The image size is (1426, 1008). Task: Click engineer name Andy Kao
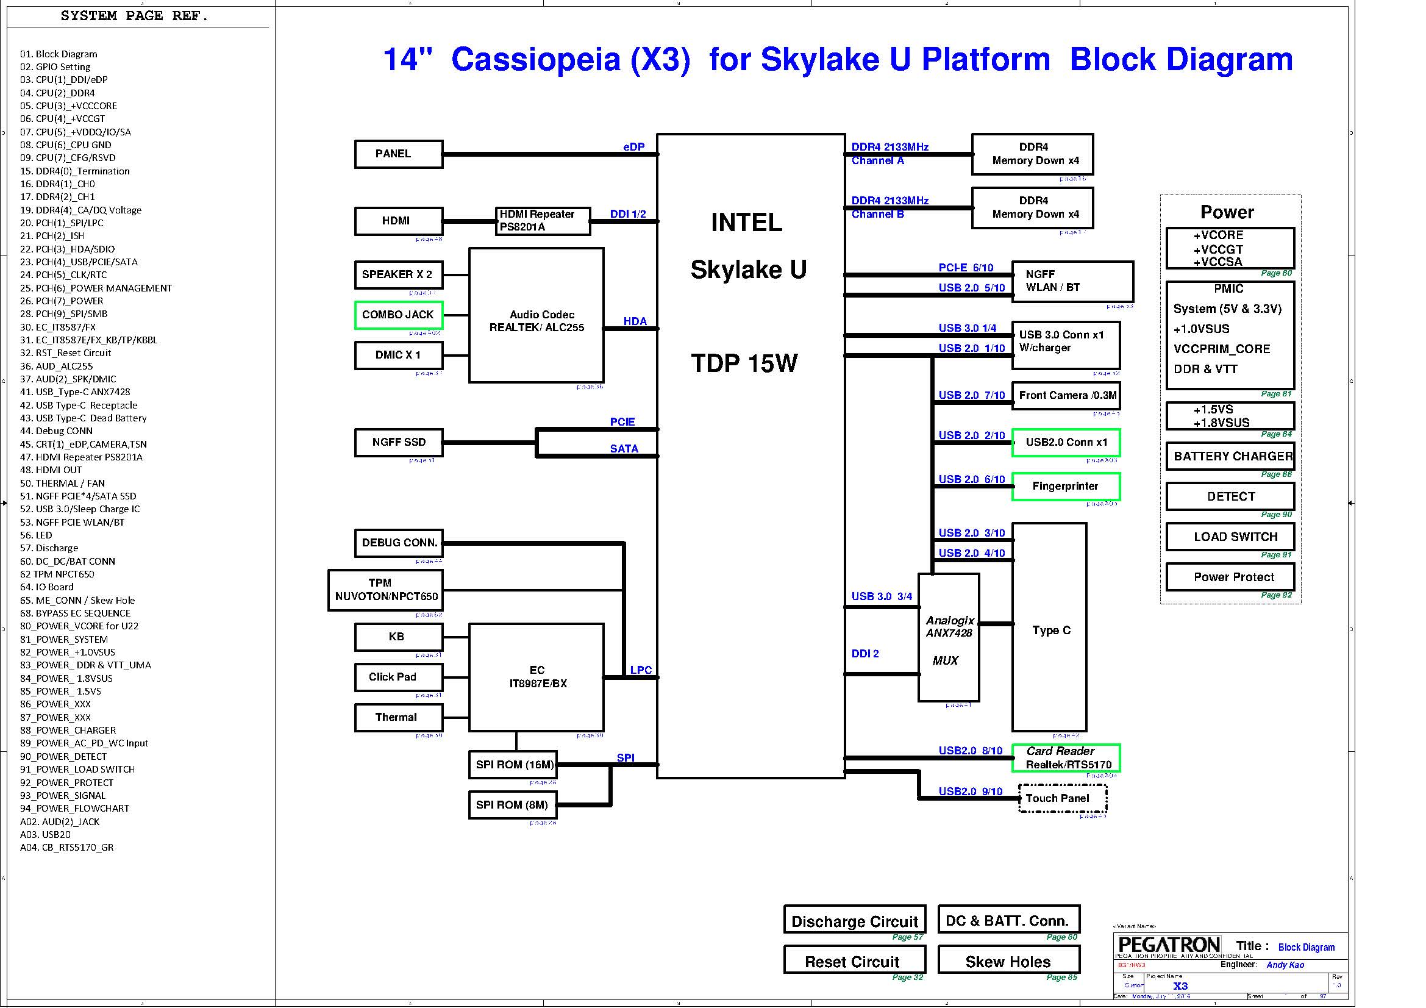click(x=1285, y=965)
